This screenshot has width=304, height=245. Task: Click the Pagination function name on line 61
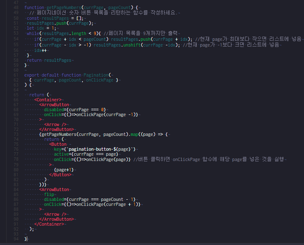coord(96,75)
